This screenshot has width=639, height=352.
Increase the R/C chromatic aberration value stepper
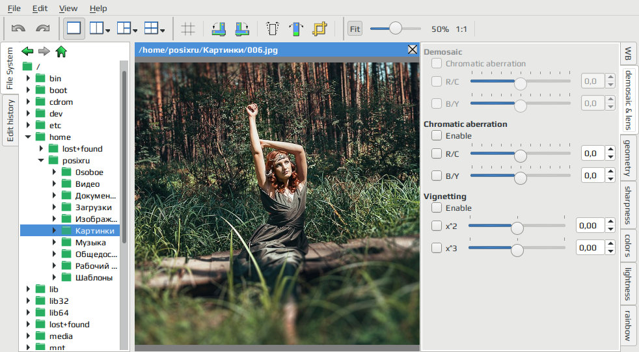click(610, 150)
